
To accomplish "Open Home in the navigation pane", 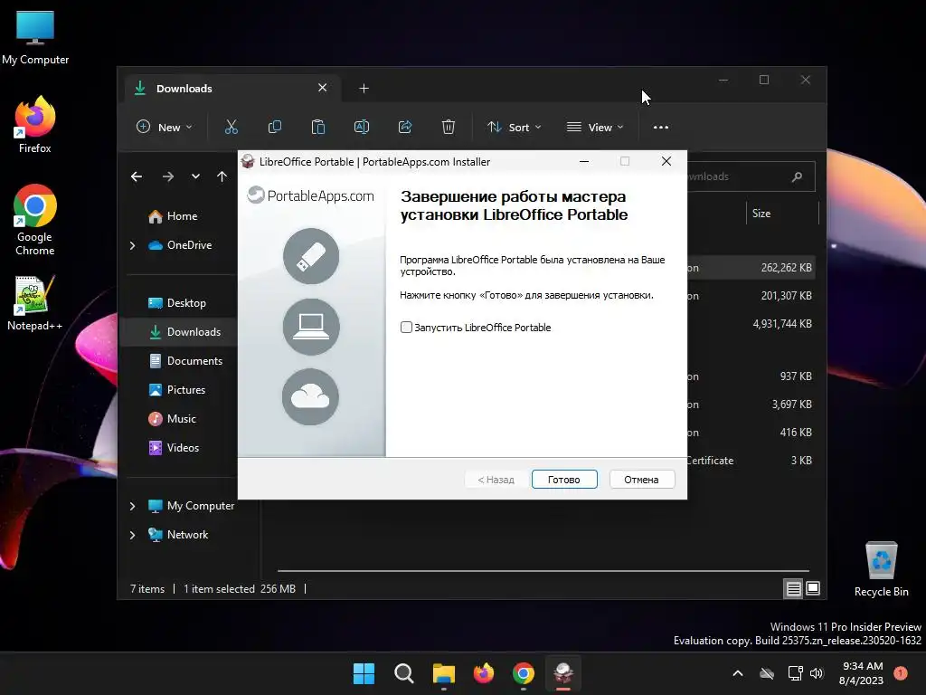I will 181,216.
